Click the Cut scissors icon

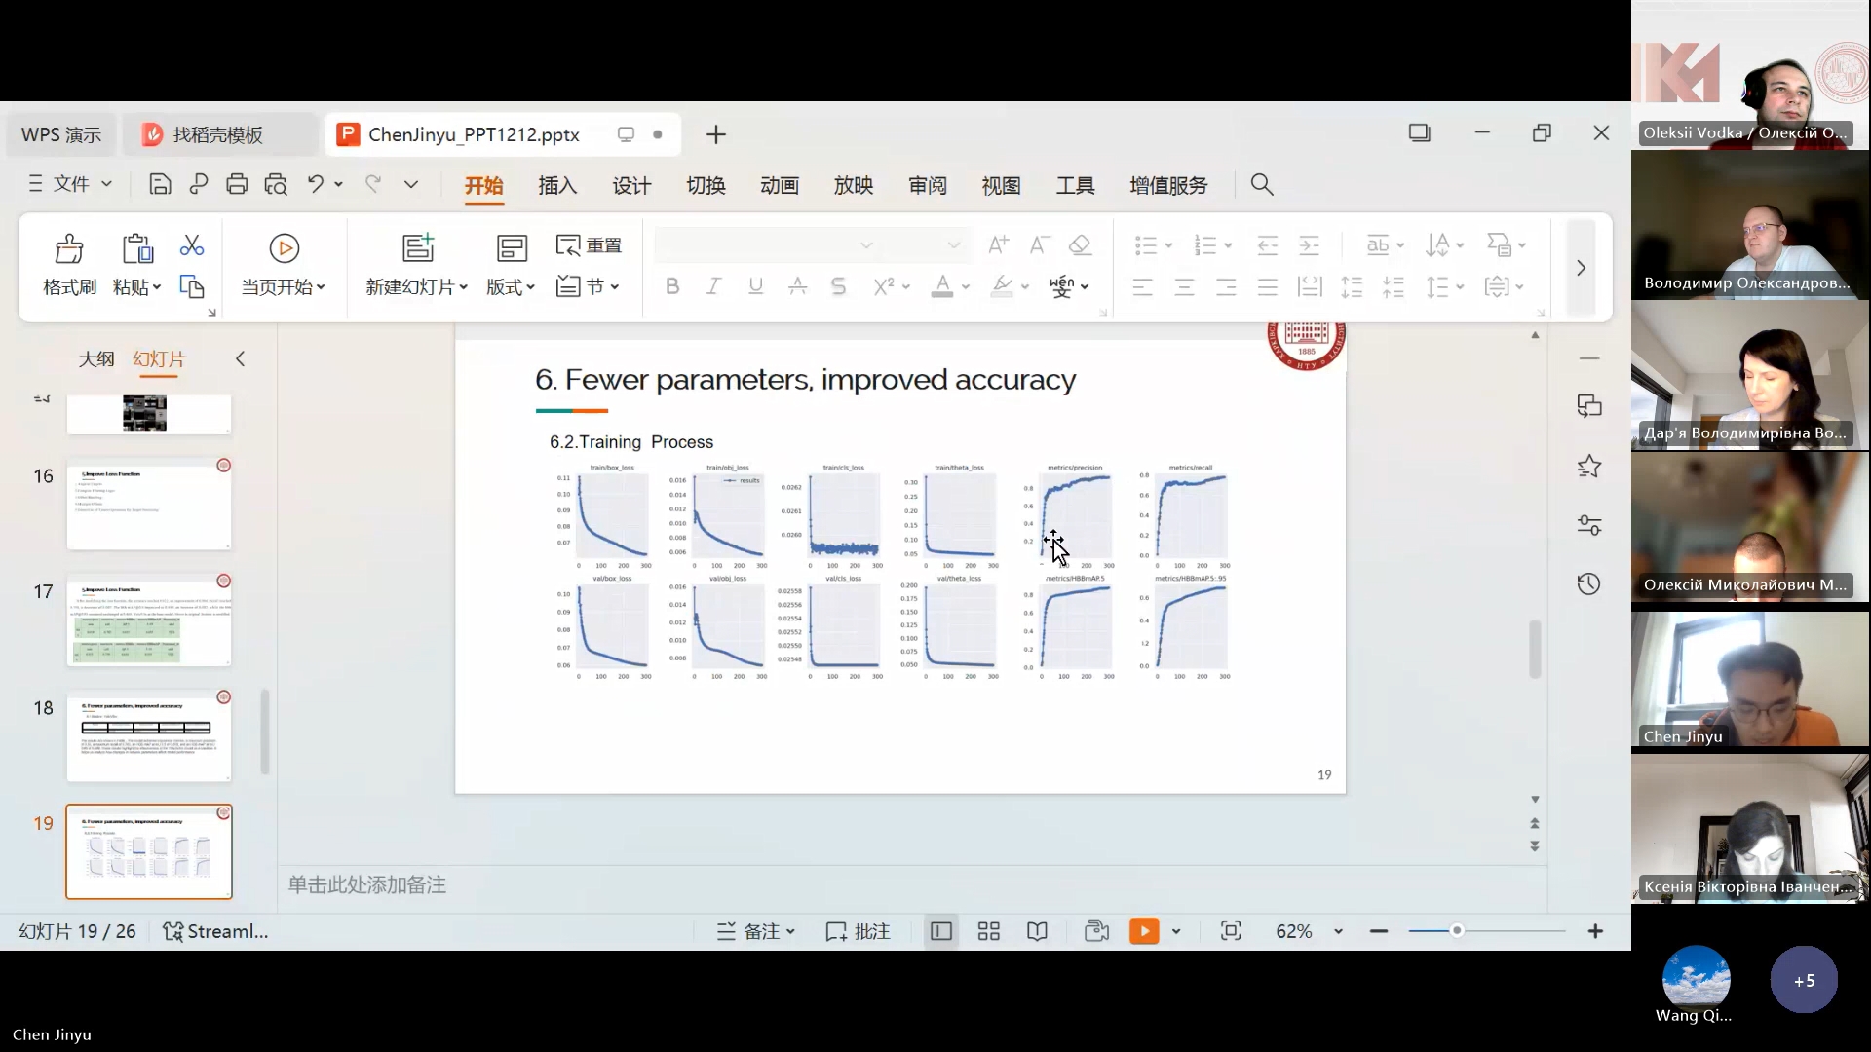pos(192,245)
